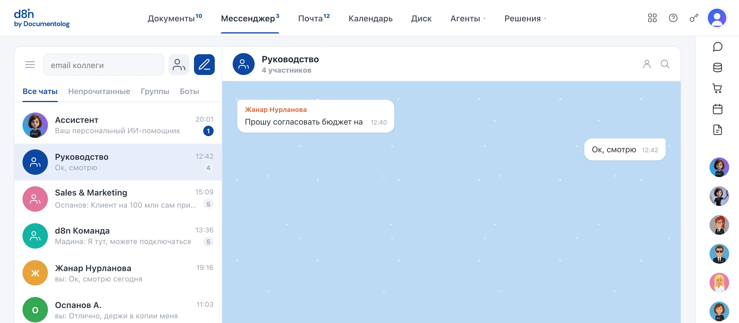The height and width of the screenshot is (323, 739).
Task: Switch to the Боты tab
Action: click(189, 91)
